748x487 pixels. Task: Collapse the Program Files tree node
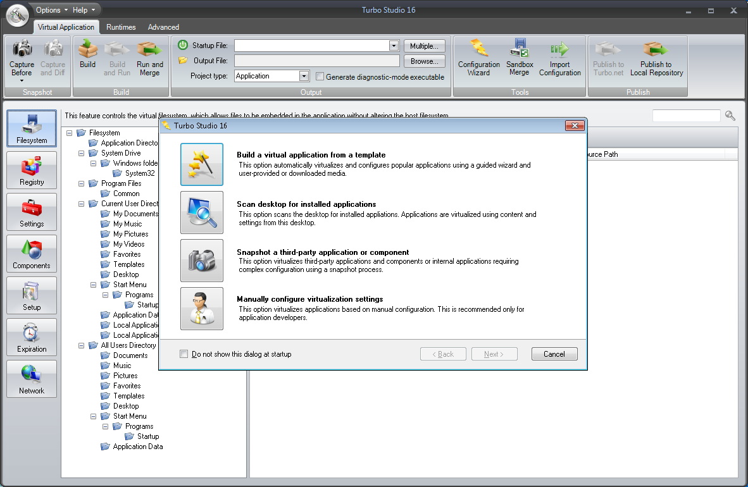82,183
